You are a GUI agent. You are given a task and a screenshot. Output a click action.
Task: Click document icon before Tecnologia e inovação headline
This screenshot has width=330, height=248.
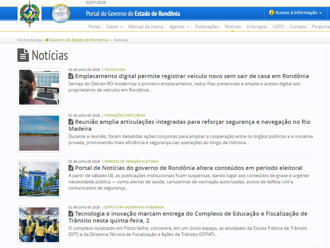coord(71,214)
